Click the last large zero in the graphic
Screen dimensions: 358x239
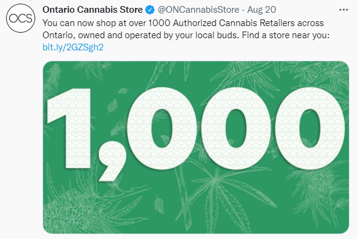(x=309, y=128)
